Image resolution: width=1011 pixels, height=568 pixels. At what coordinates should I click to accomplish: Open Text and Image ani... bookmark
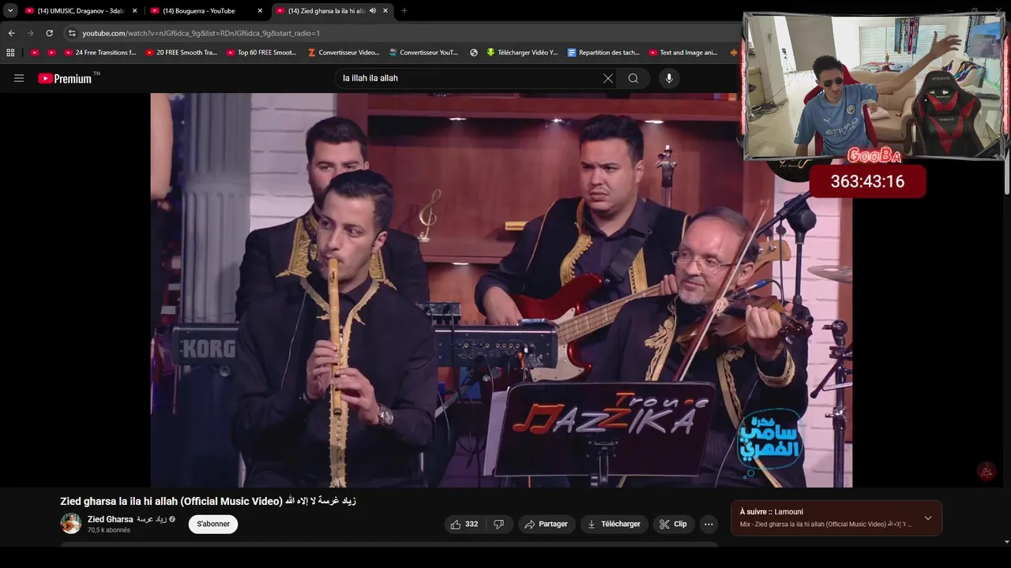[683, 53]
